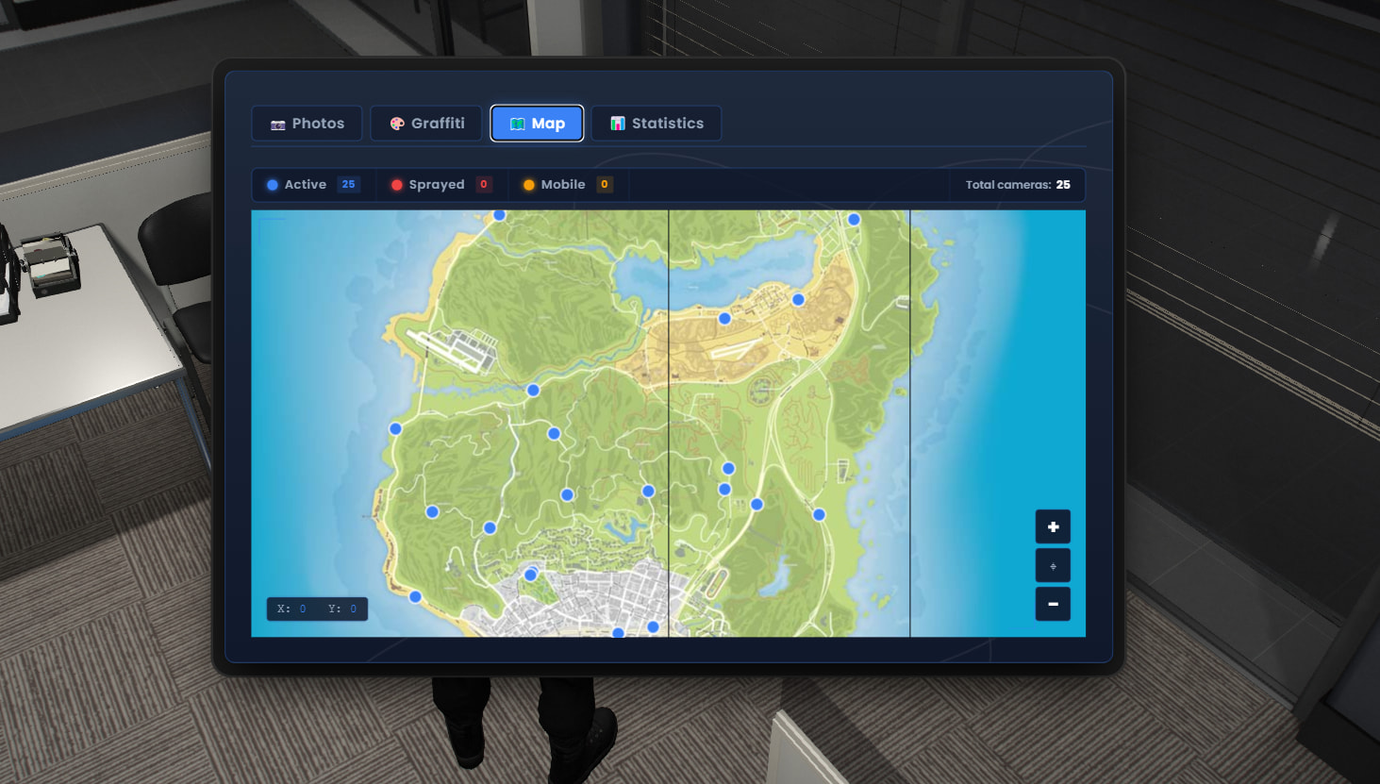This screenshot has height=784, width=1380.
Task: Open the Statistics tab
Action: point(657,124)
